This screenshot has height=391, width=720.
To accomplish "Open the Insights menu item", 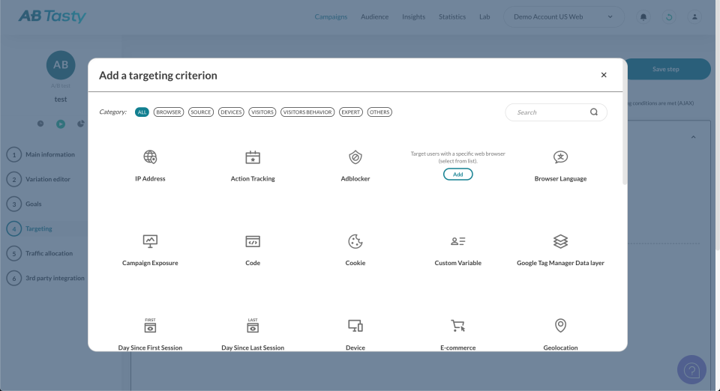I will click(x=413, y=16).
